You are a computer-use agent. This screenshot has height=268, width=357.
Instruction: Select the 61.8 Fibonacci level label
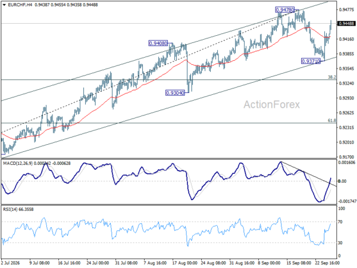click(x=332, y=120)
